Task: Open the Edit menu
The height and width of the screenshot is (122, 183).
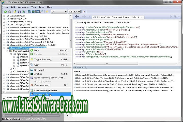Action: 13,7
